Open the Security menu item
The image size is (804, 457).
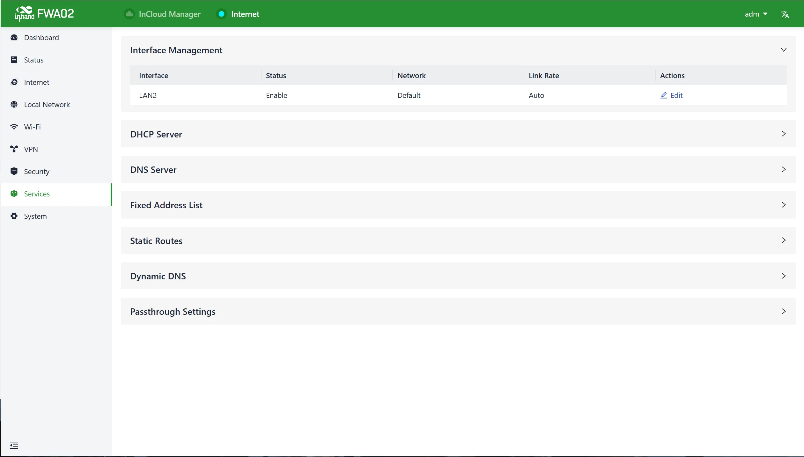(56, 172)
